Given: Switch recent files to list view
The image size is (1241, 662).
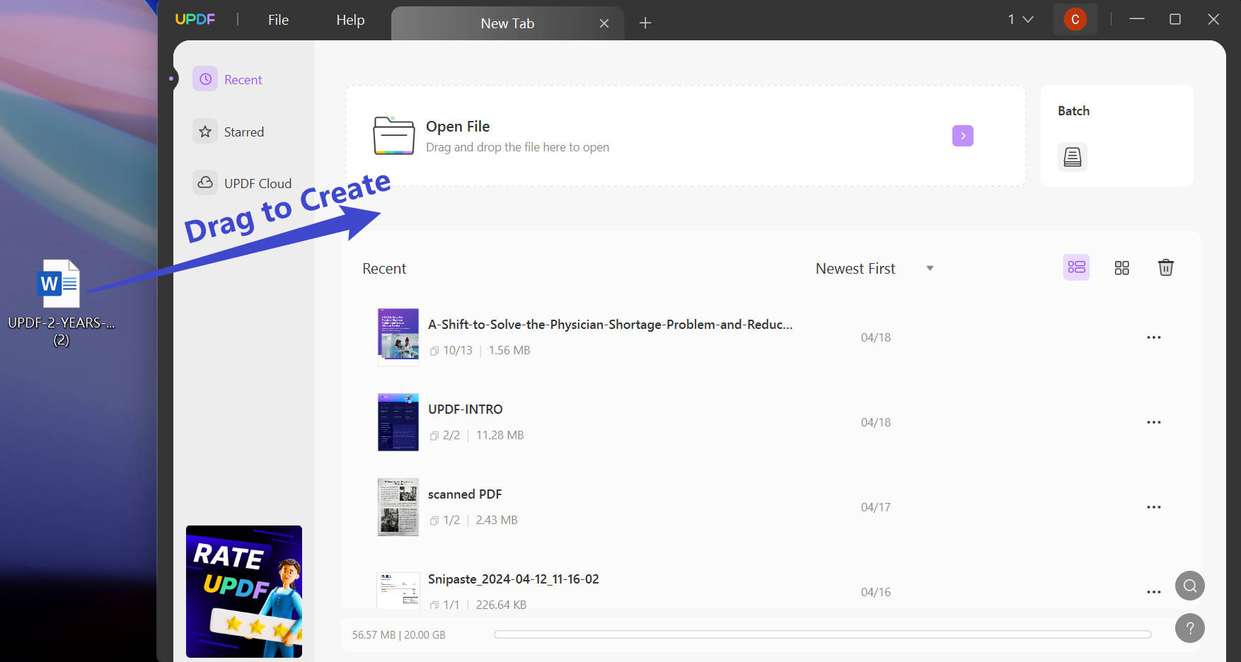Looking at the screenshot, I should 1076,267.
